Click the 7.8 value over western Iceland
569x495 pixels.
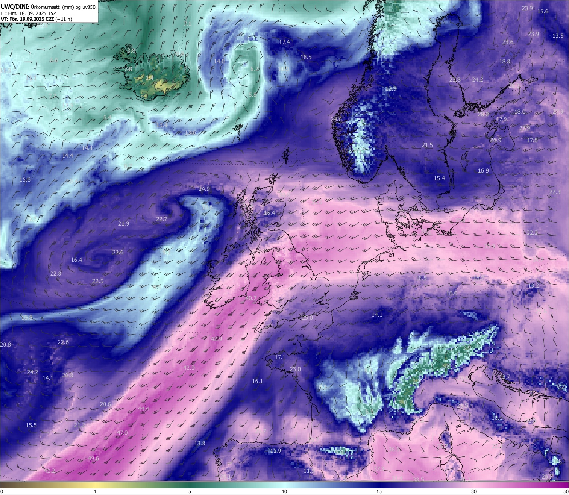pos(128,69)
